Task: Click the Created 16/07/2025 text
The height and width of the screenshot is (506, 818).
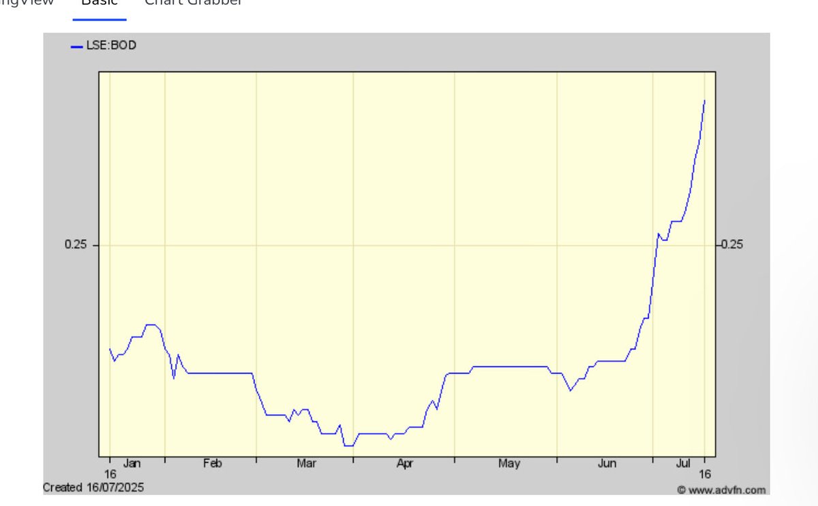Action: [x=93, y=488]
